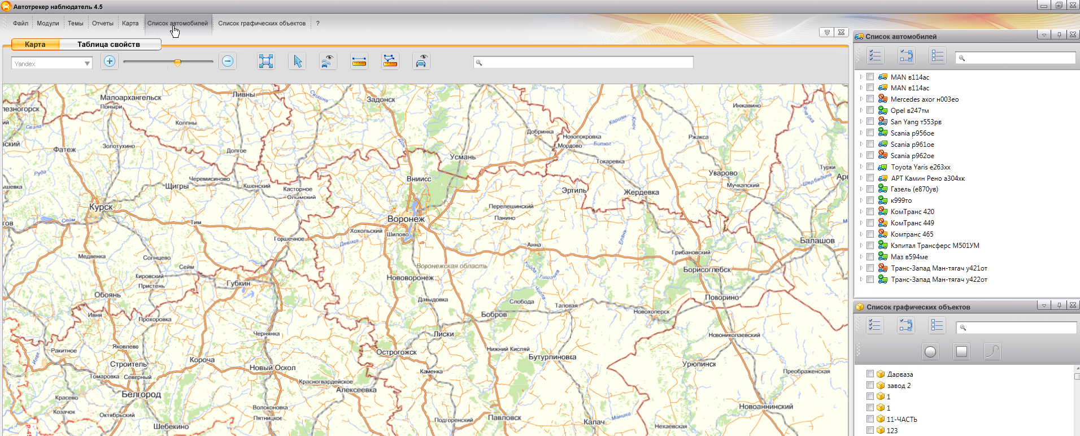The width and height of the screenshot is (1080, 436).
Task: Tick the Mercedes axor н003ео checkbox
Action: [870, 99]
